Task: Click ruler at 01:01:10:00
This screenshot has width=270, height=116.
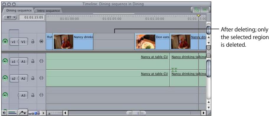Action: (x=154, y=19)
